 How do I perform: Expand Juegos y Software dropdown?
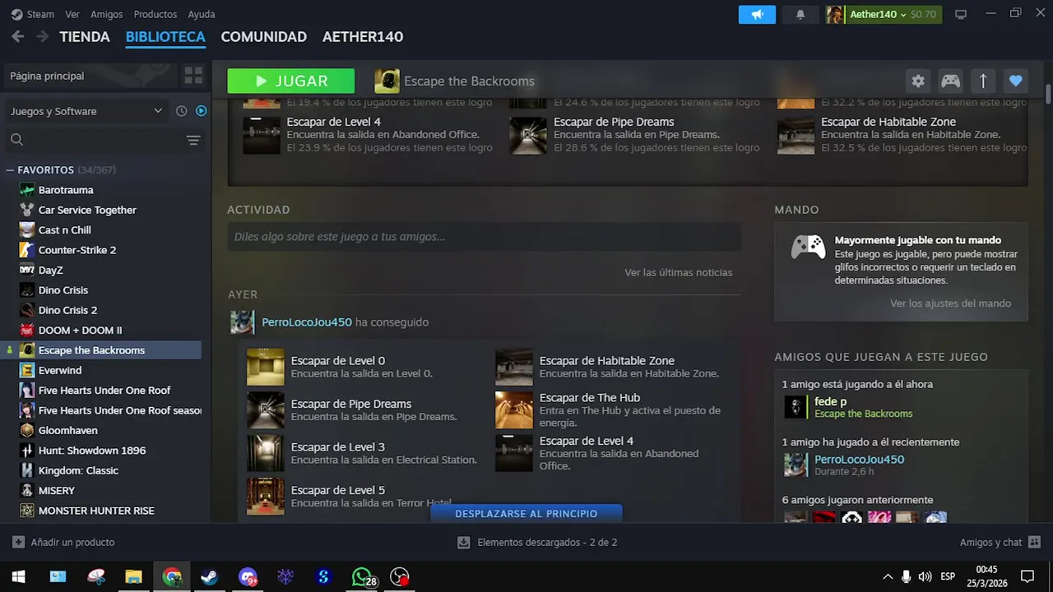click(x=86, y=111)
